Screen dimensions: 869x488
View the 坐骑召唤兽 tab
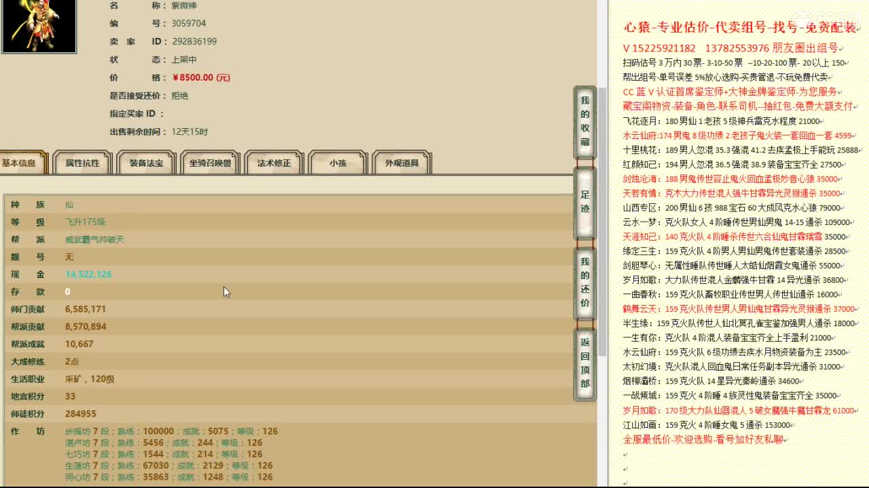[210, 163]
